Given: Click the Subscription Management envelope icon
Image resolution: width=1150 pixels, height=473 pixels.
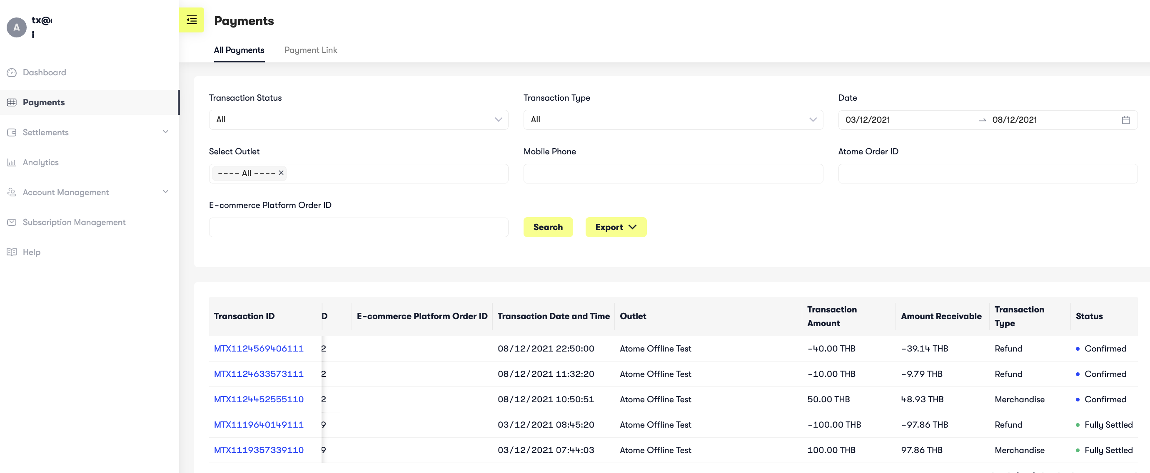Looking at the screenshot, I should click(12, 222).
